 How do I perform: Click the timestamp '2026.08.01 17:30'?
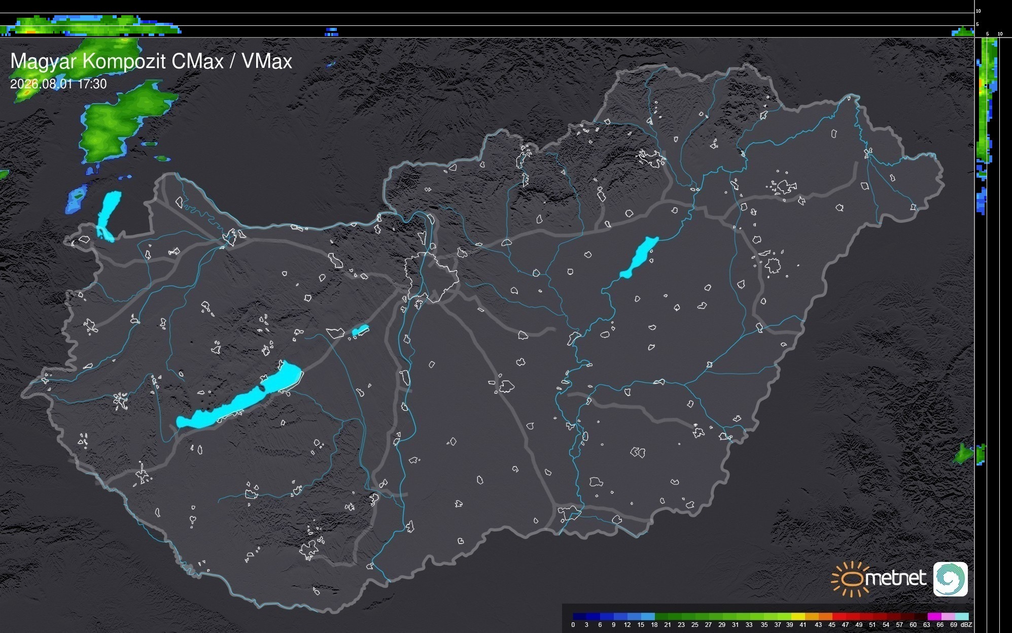[x=58, y=84]
